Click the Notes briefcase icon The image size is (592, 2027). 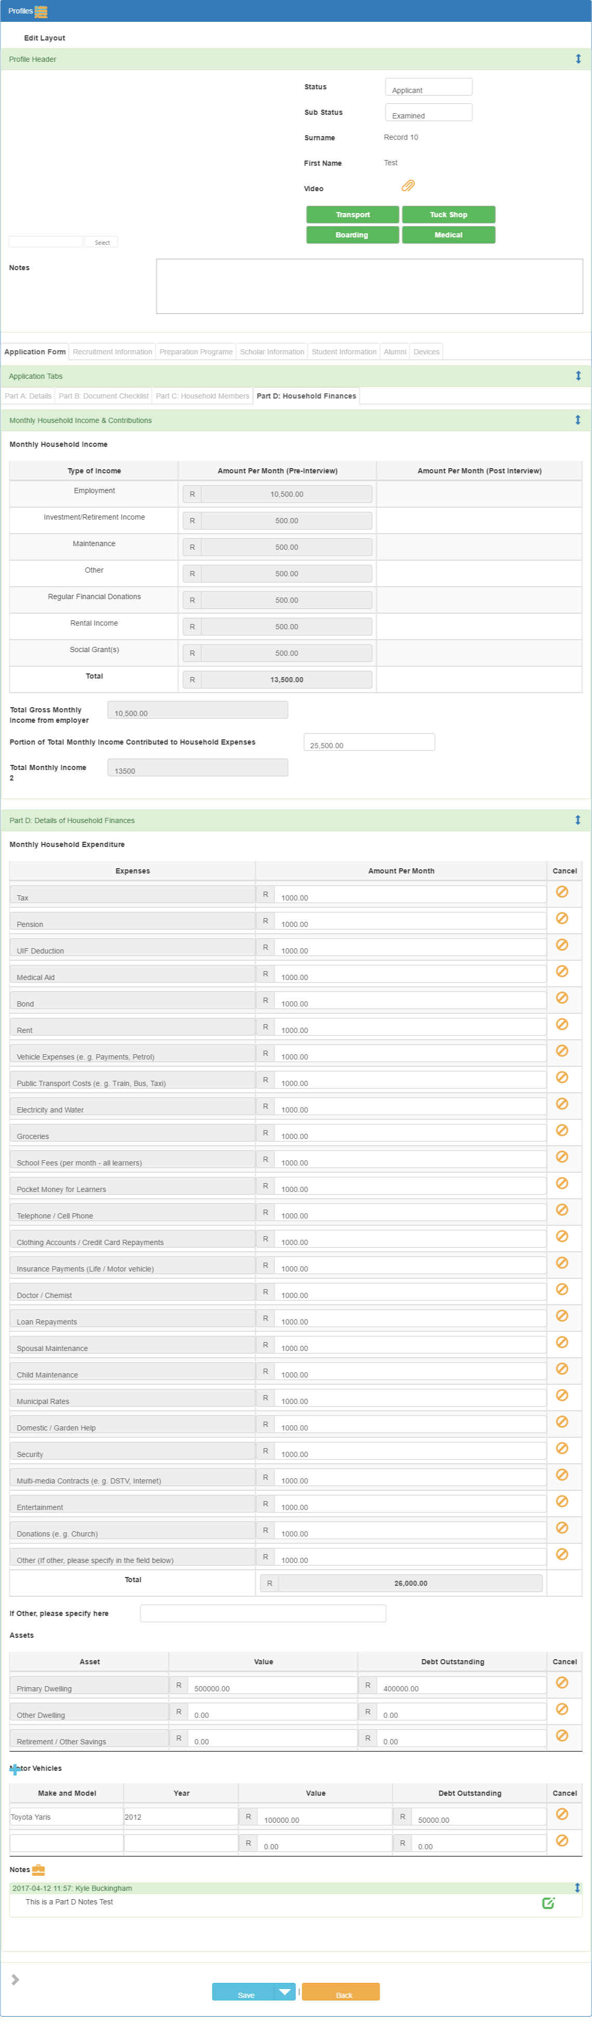click(38, 1871)
